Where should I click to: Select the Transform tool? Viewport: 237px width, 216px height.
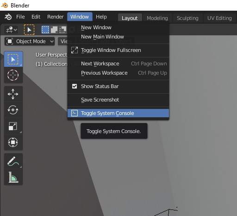pyautogui.click(x=13, y=142)
